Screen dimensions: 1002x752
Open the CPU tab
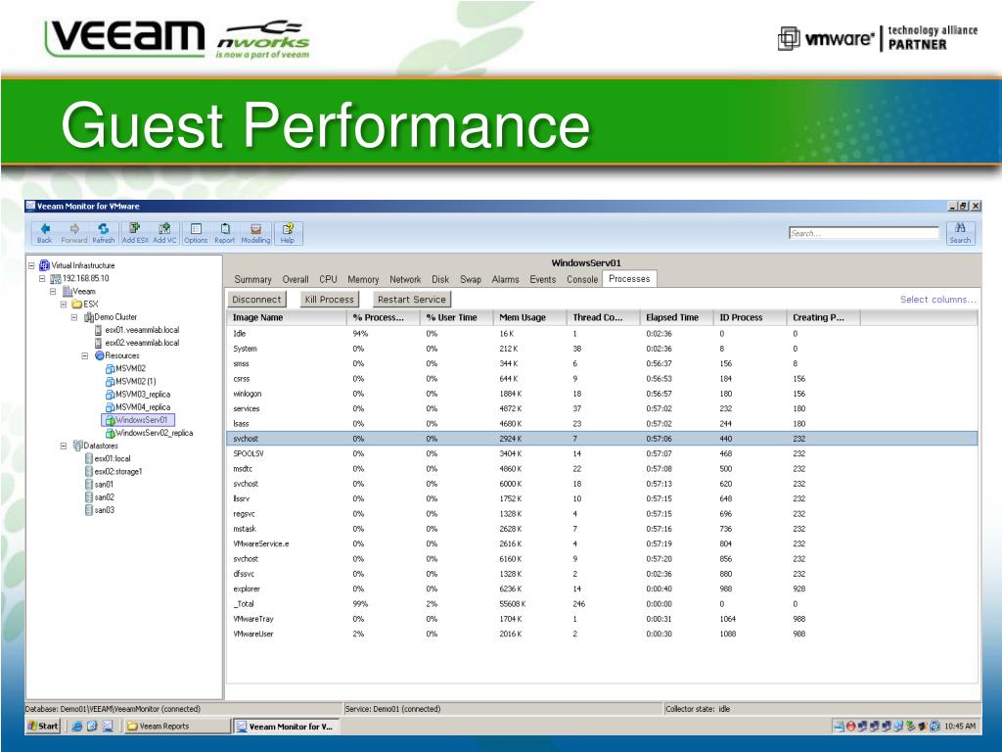coord(328,279)
